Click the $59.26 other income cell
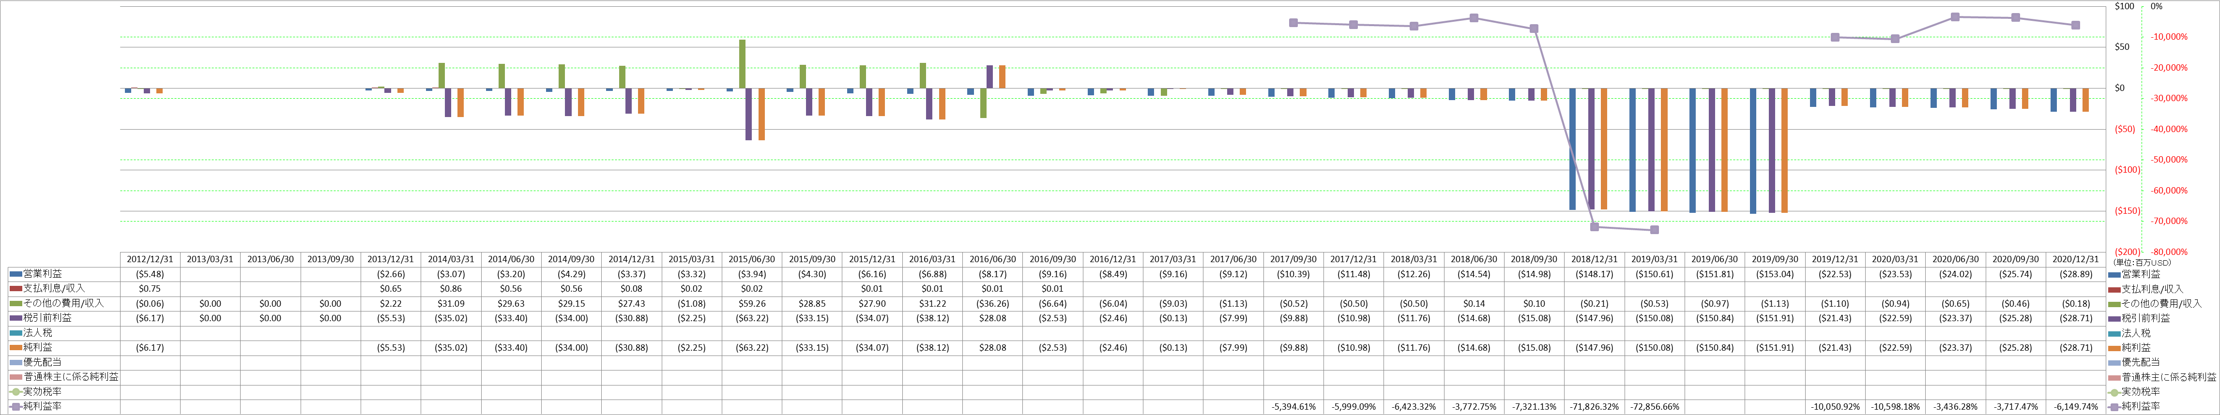The width and height of the screenshot is (2220, 415). (x=751, y=303)
